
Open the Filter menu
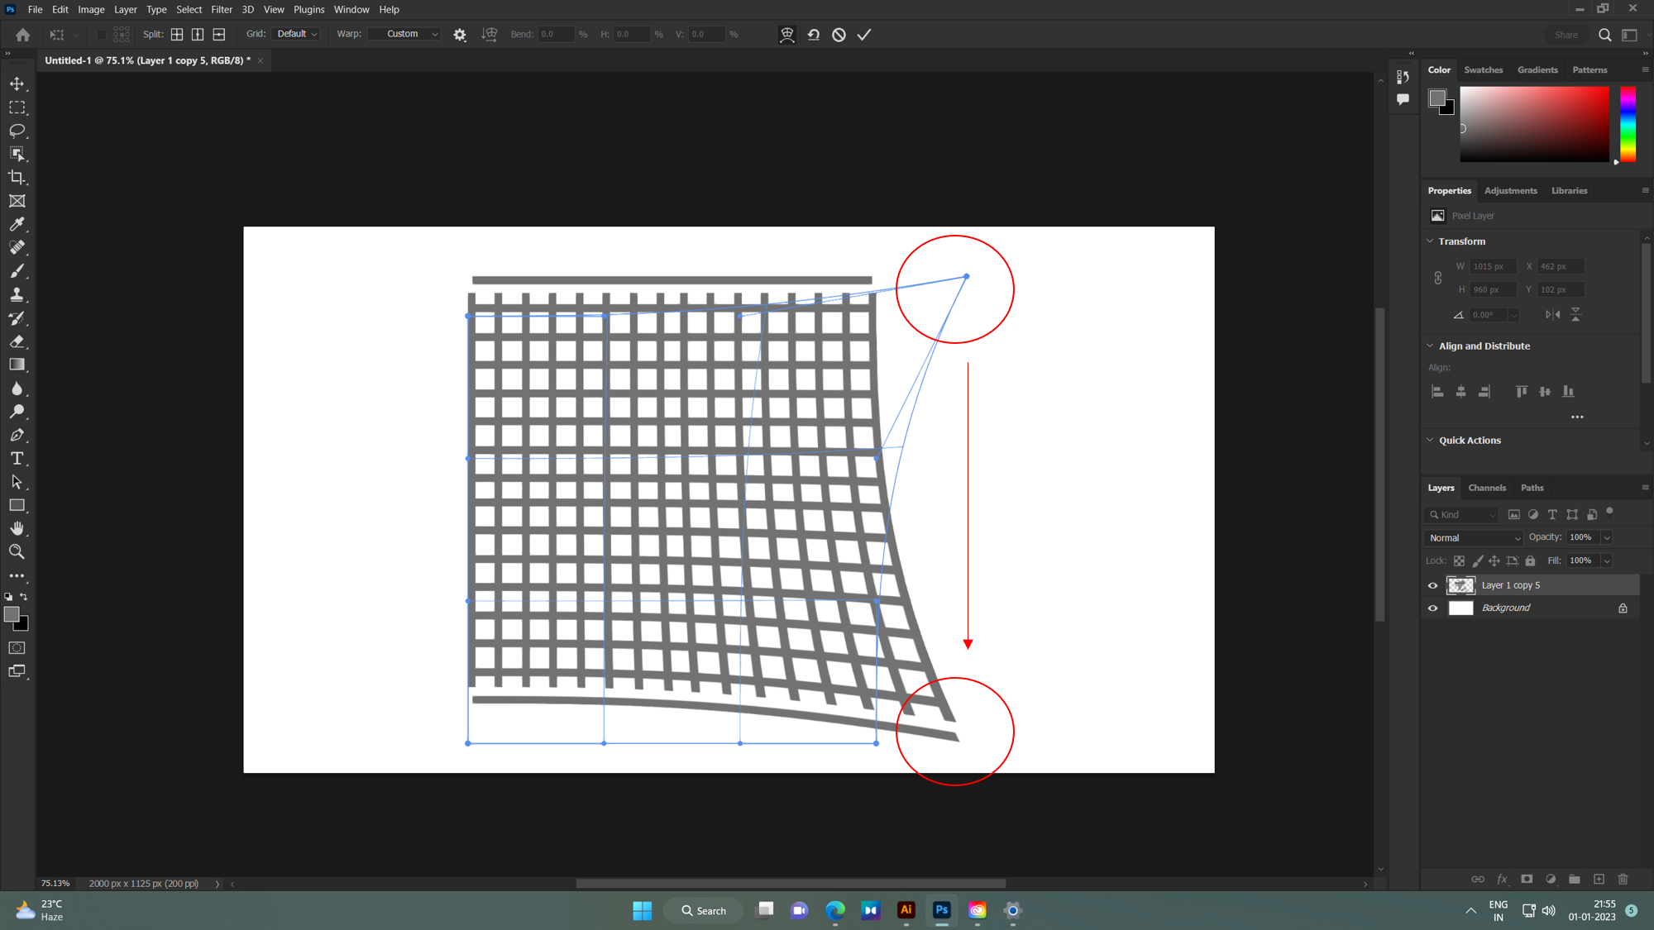pos(221,9)
